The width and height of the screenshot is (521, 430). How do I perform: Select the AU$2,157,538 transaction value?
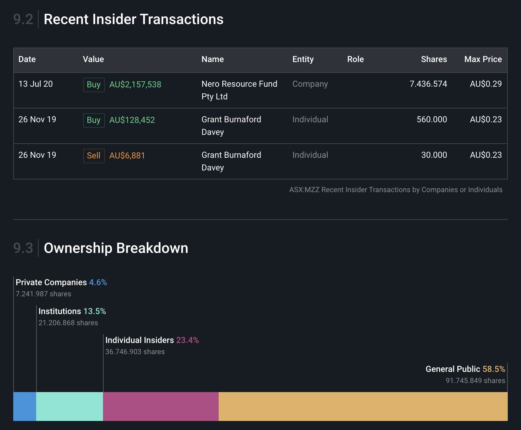(135, 85)
